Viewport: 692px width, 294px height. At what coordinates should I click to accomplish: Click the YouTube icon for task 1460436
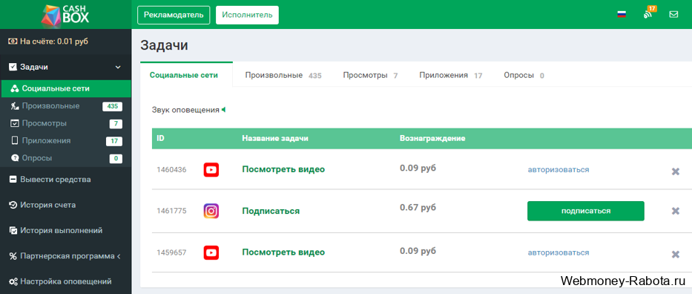click(x=211, y=169)
